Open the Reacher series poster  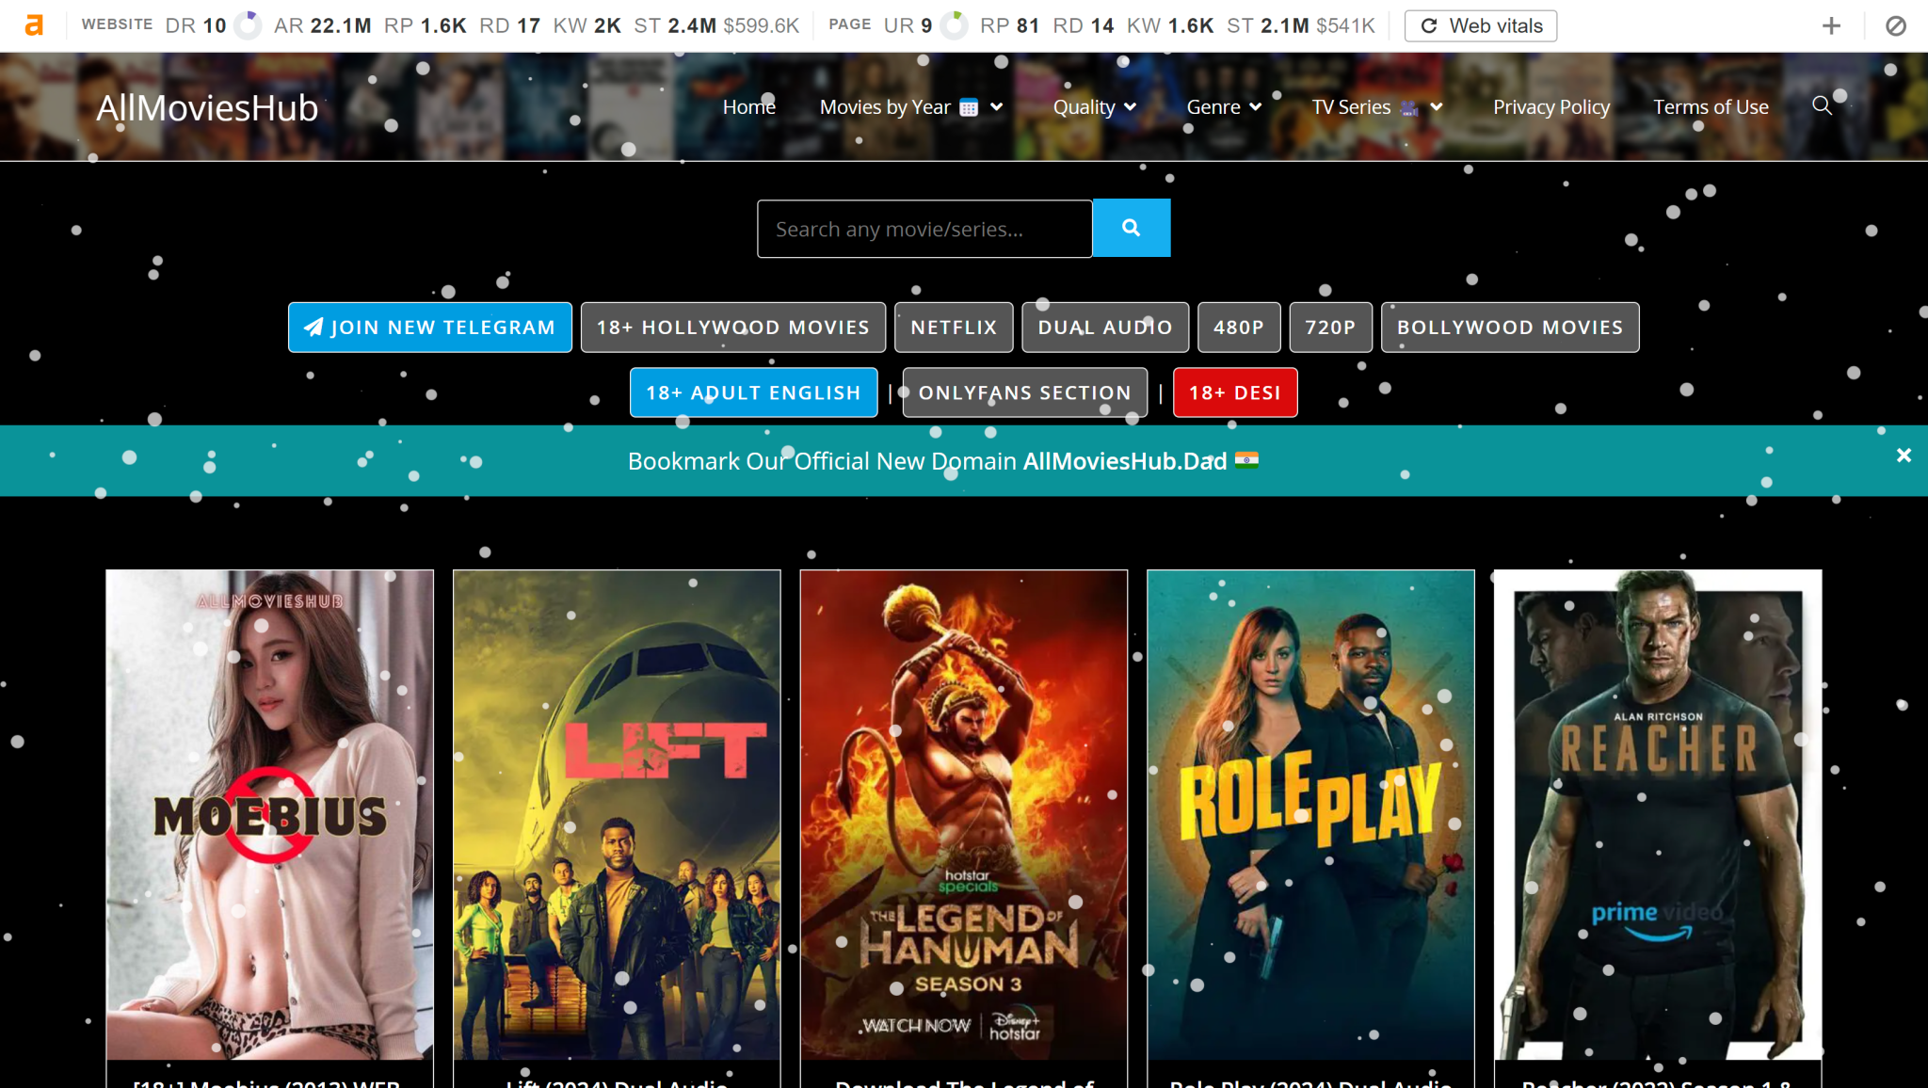tap(1658, 814)
